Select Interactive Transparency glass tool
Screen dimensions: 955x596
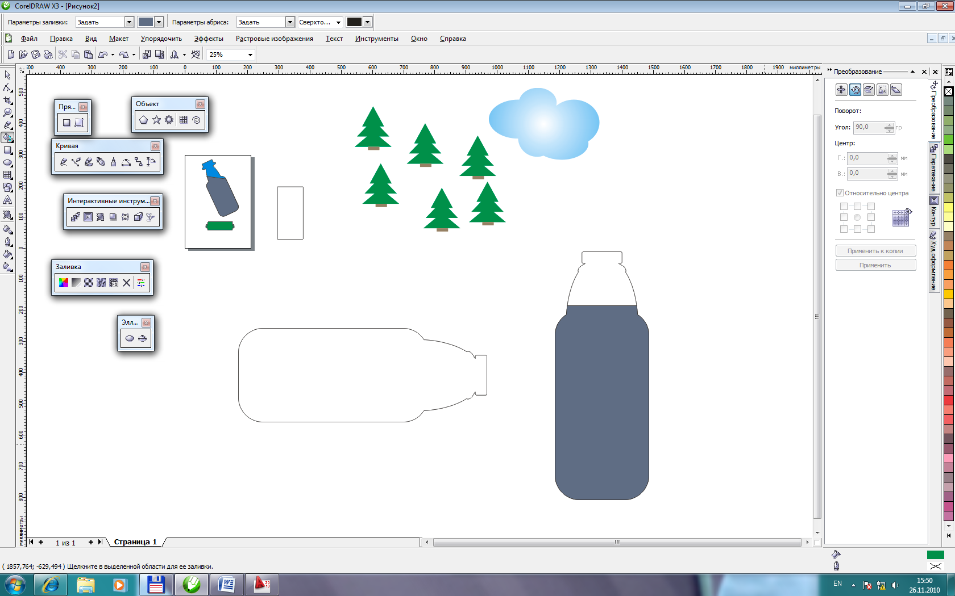(x=151, y=217)
